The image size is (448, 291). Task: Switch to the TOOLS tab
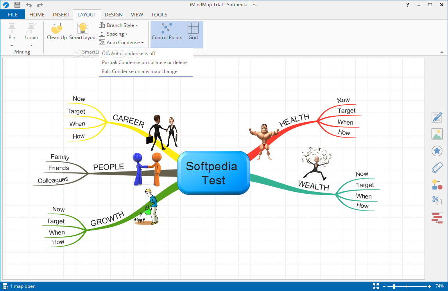point(159,14)
